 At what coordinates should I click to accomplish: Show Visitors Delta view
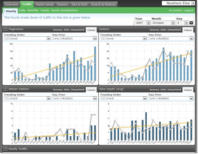(163, 30)
